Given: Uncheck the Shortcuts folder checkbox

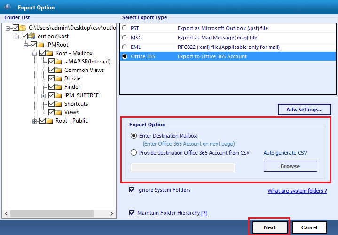Looking at the screenshot, I should [x=51, y=104].
